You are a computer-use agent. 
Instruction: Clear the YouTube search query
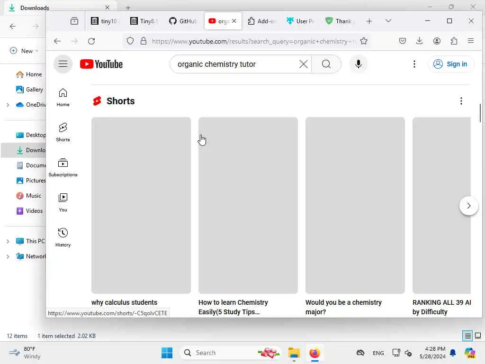tap(304, 64)
